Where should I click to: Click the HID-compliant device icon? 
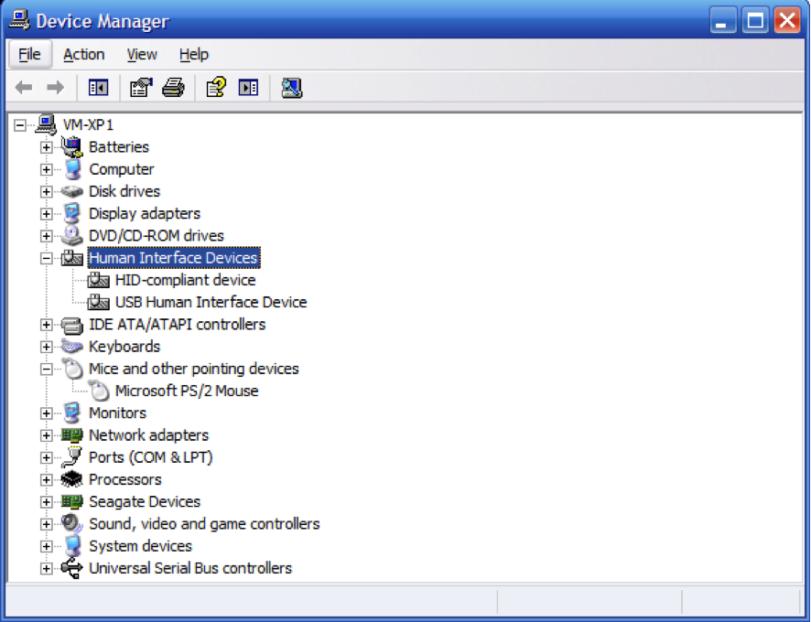point(98,280)
